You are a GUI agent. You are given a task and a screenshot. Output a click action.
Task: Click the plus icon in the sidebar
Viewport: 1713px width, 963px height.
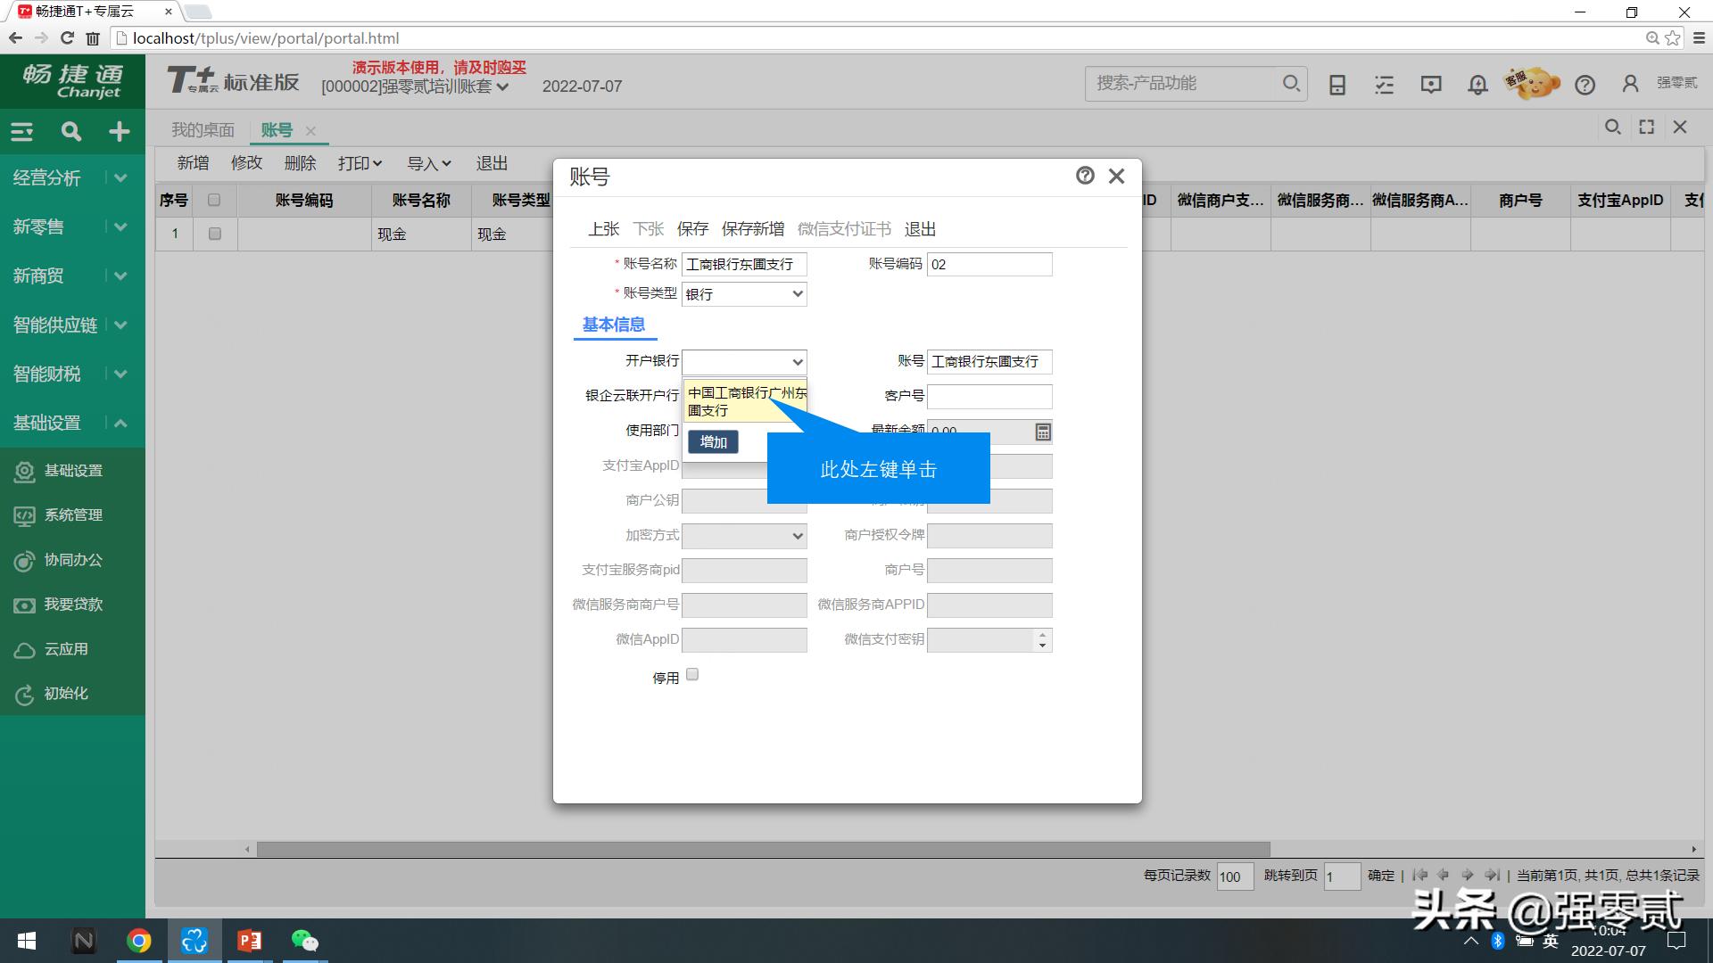coord(119,131)
